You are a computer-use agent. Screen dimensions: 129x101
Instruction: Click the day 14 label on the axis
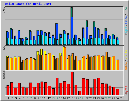pyautogui.click(x=57, y=98)
